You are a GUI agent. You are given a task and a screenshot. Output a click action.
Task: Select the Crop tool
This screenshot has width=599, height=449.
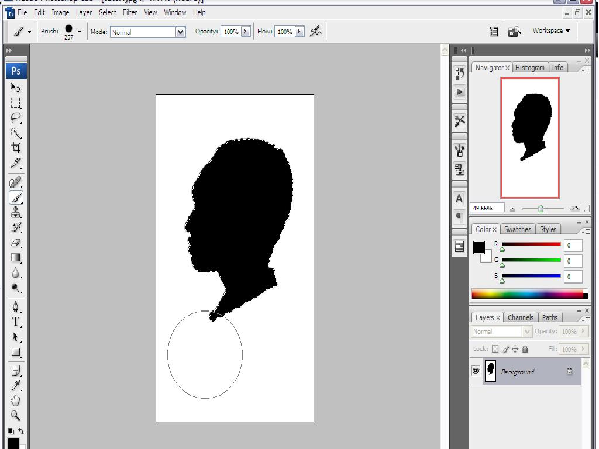[x=16, y=148]
